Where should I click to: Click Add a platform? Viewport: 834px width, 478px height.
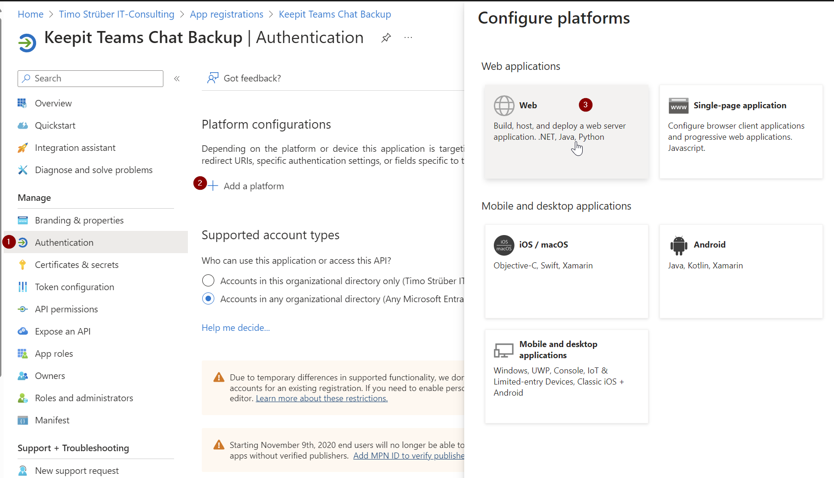coord(253,186)
